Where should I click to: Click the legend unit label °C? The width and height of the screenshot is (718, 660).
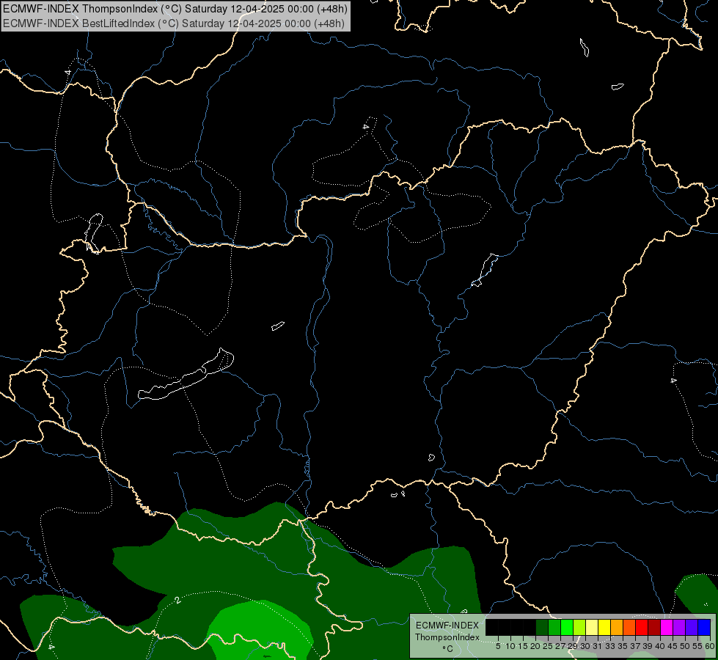click(448, 649)
